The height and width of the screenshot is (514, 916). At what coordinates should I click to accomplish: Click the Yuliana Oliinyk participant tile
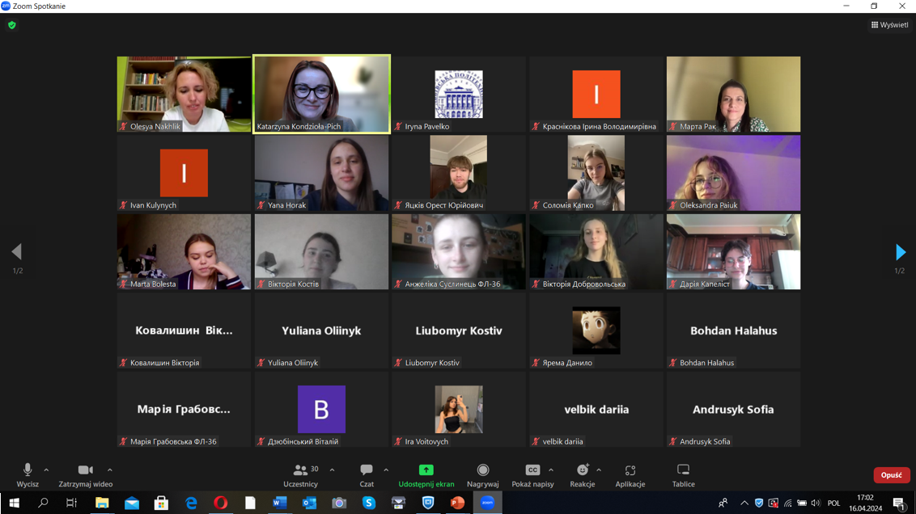coord(321,331)
